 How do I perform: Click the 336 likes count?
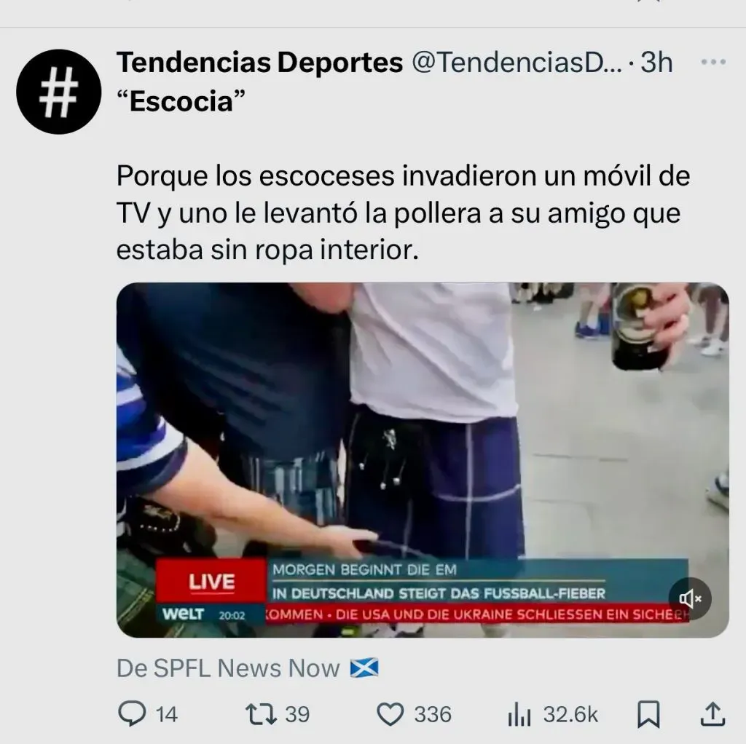click(433, 715)
